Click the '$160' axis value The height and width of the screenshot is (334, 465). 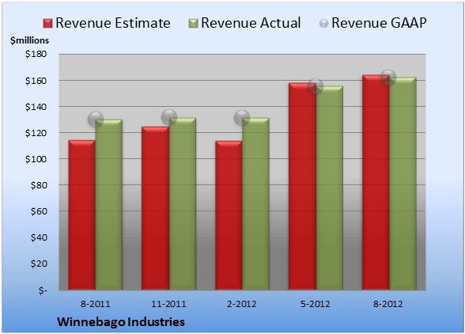[36, 81]
